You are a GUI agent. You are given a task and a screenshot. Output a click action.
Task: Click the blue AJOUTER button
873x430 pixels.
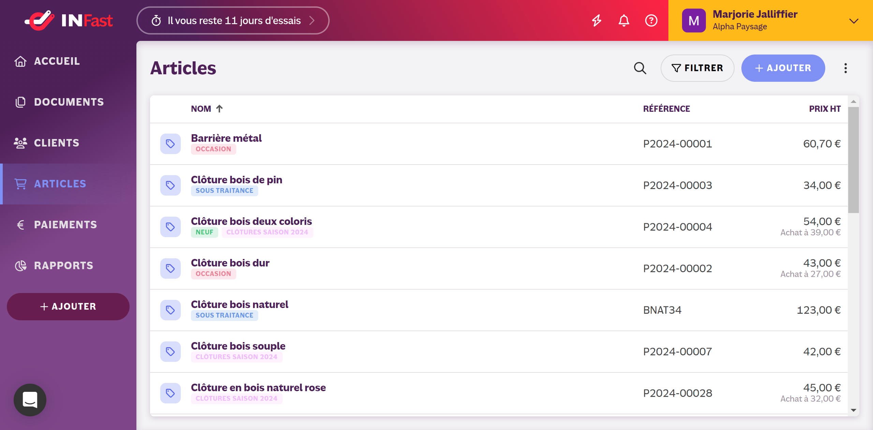point(783,68)
